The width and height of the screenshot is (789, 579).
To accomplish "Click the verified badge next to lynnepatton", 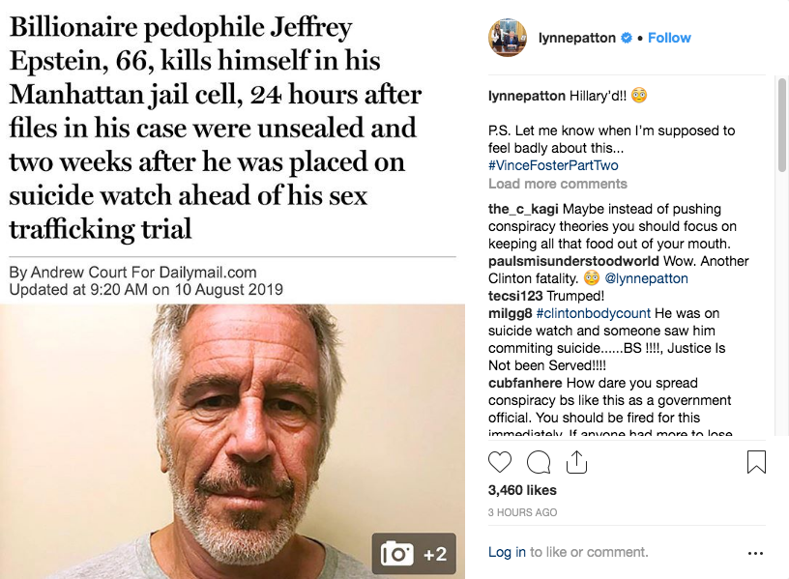I will [x=627, y=38].
